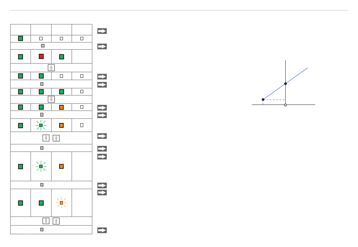Click the bottommost right-pointing arrow marker
358x247 pixels.
pos(102,230)
